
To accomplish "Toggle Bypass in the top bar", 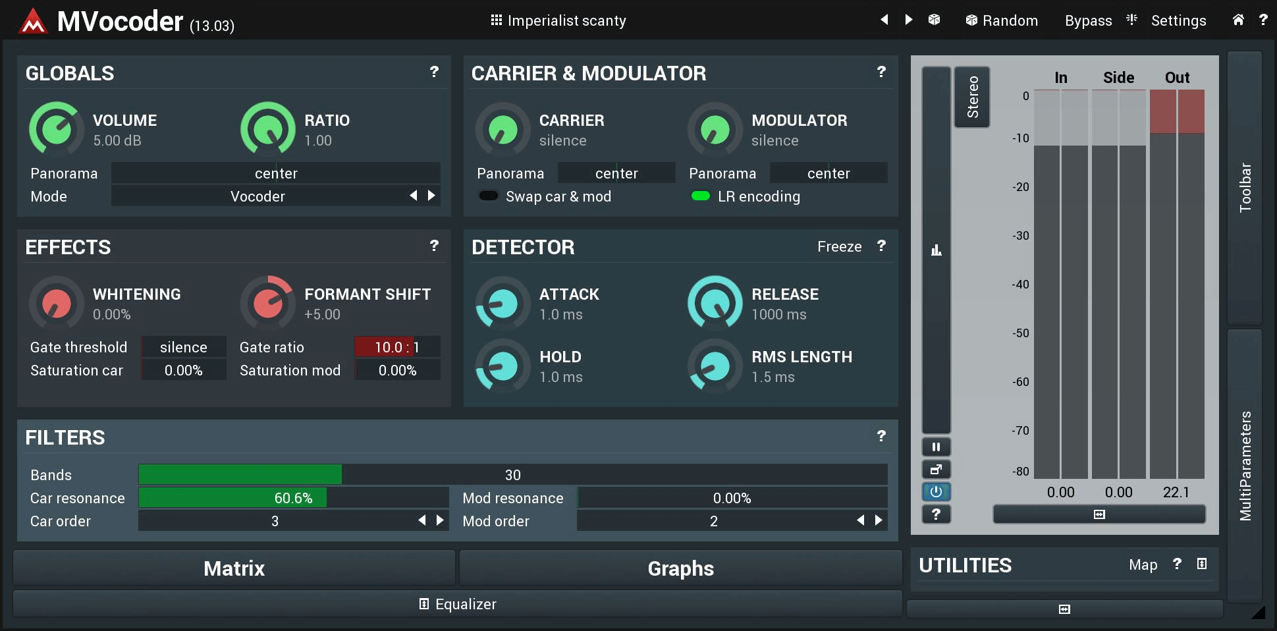I will (1088, 20).
